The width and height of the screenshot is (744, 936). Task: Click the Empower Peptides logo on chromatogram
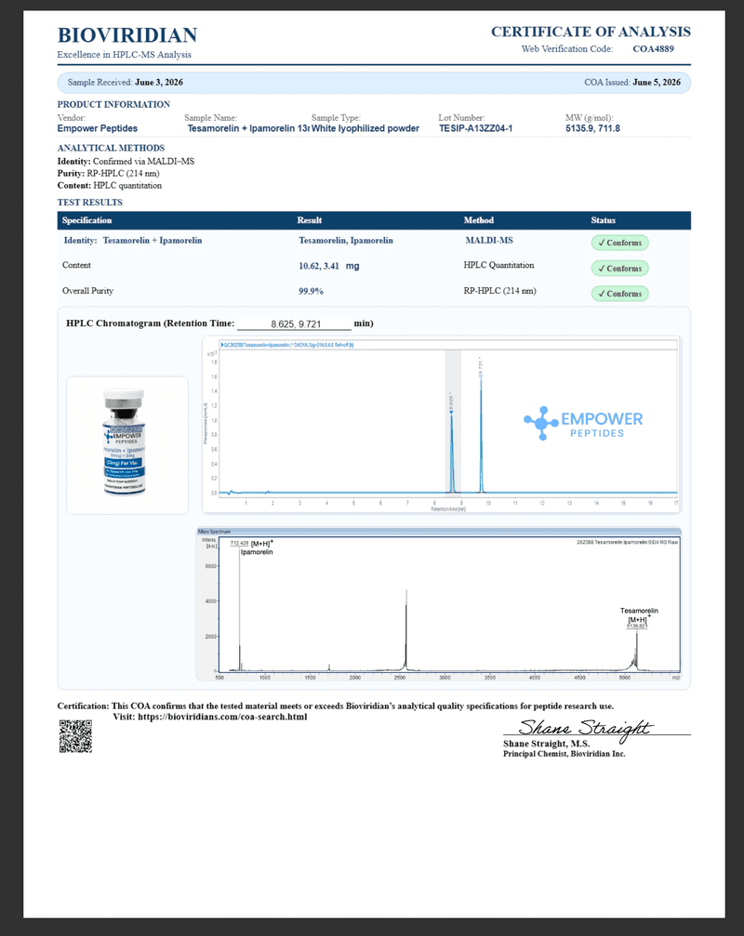click(583, 424)
